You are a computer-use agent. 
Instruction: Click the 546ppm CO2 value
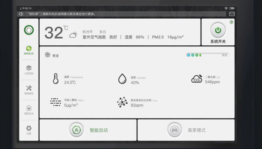click(x=212, y=82)
